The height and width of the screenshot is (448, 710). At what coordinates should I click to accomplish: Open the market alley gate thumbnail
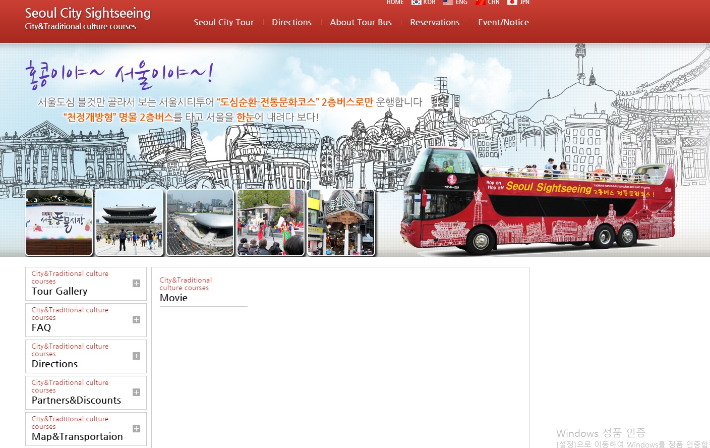[x=341, y=222]
